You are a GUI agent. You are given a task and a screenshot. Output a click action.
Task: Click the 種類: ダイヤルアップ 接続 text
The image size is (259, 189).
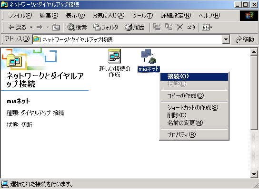[x=35, y=113]
